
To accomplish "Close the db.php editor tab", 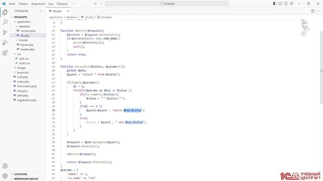I will coord(68,11).
